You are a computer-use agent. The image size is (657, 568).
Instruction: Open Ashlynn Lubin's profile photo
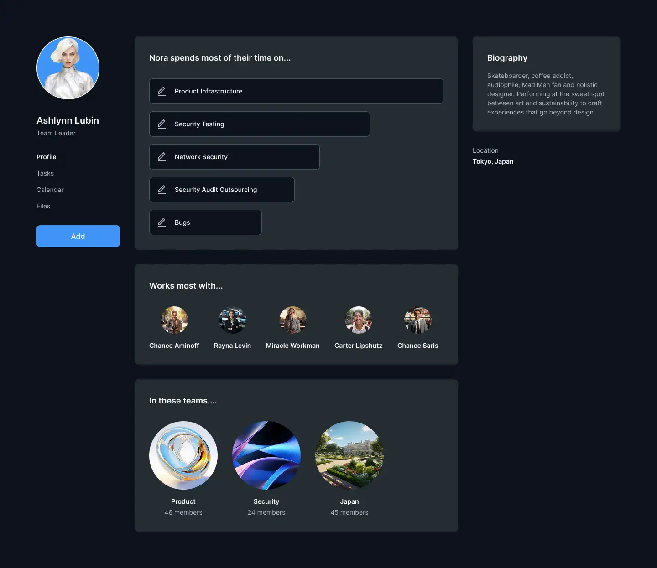[68, 68]
